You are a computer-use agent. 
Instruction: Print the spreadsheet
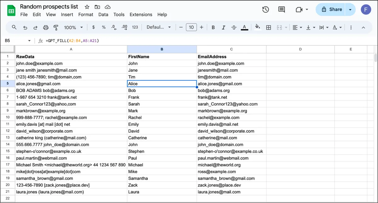(46, 27)
